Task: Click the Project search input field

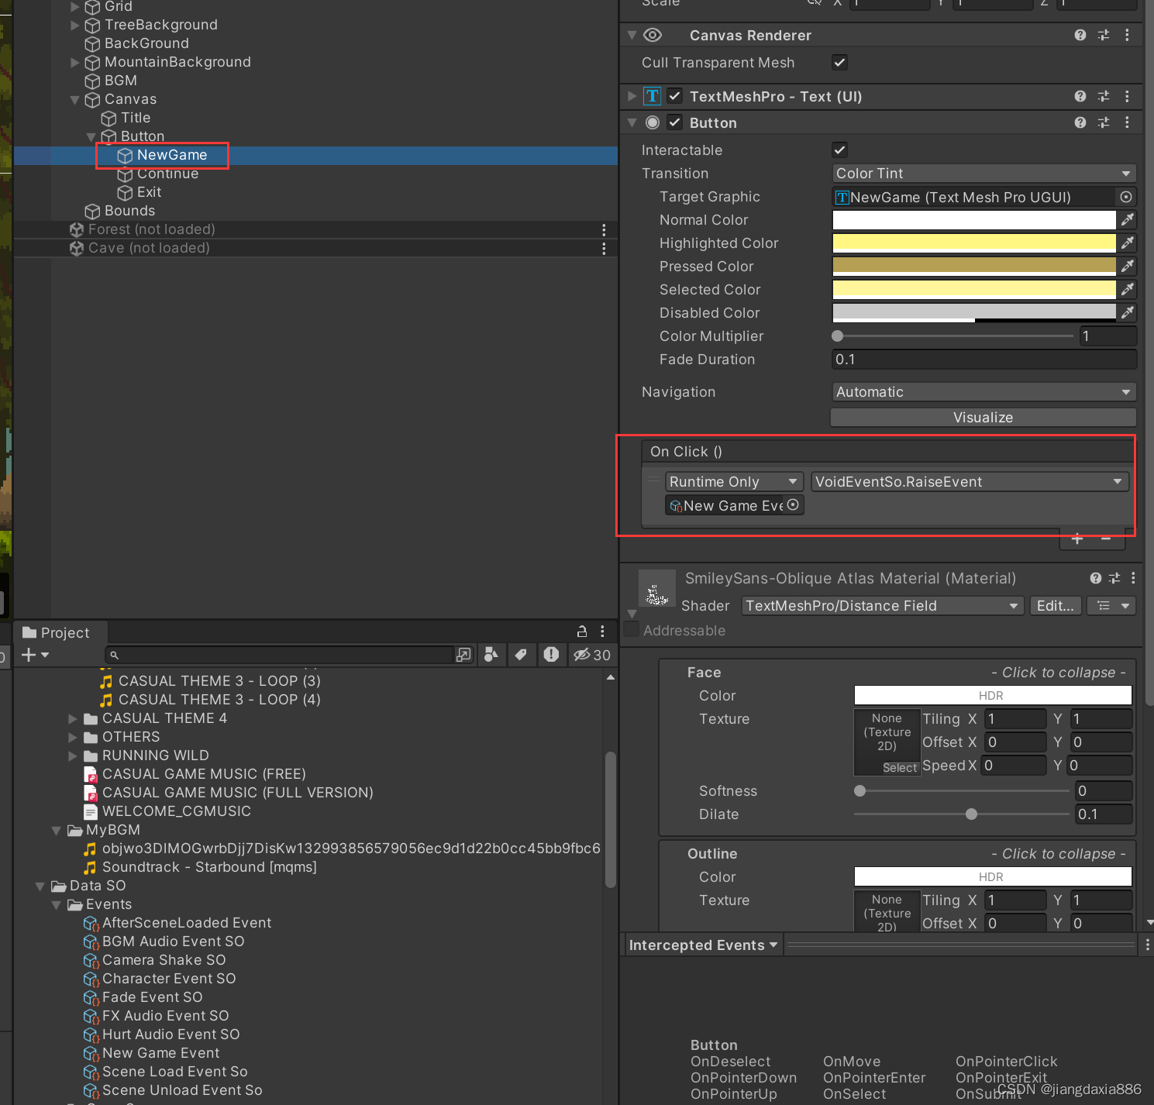Action: [278, 655]
